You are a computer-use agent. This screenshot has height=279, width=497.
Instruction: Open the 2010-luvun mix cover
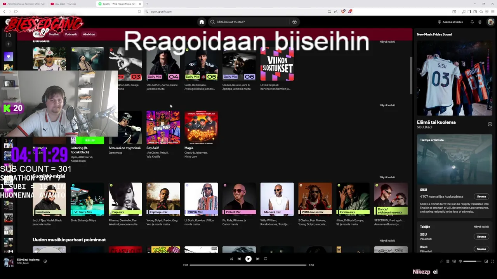point(315,199)
